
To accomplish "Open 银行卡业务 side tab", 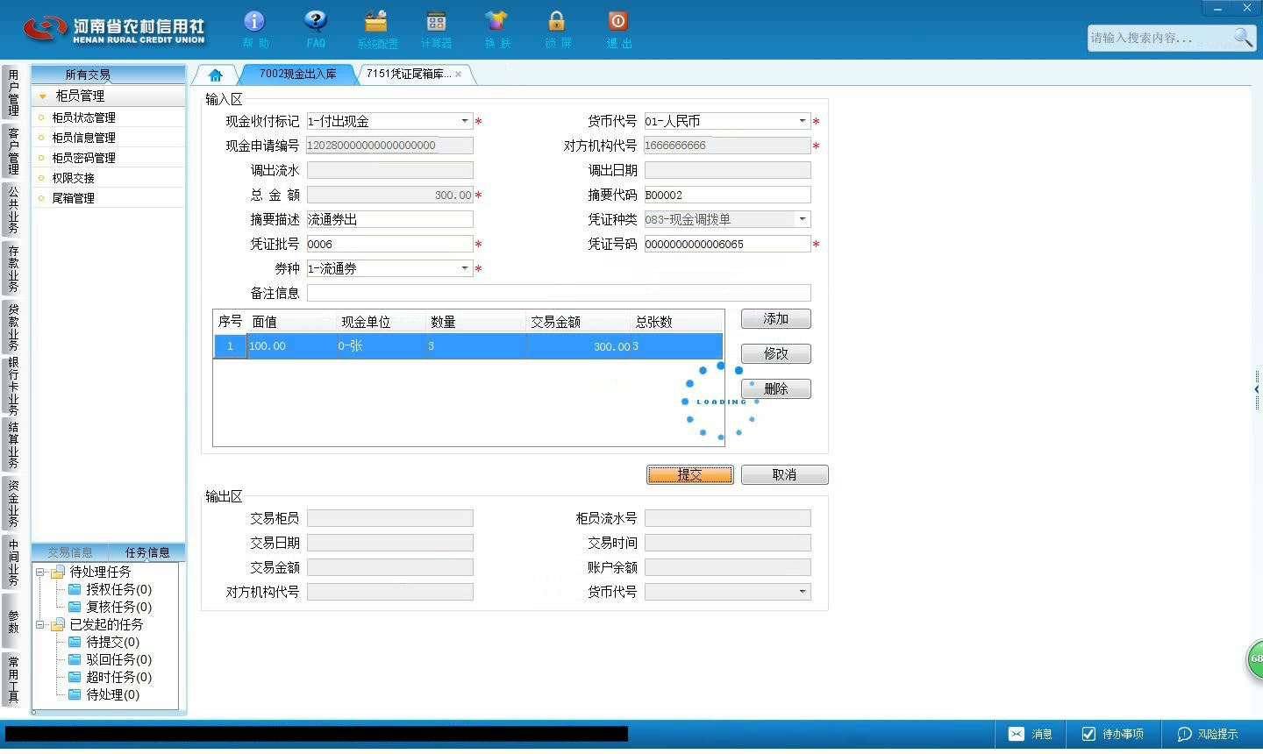I will pos(13,386).
